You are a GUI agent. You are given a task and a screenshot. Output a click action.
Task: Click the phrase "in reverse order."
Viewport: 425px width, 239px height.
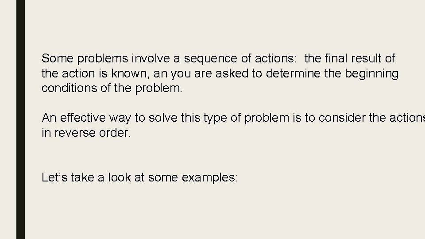(x=86, y=133)
